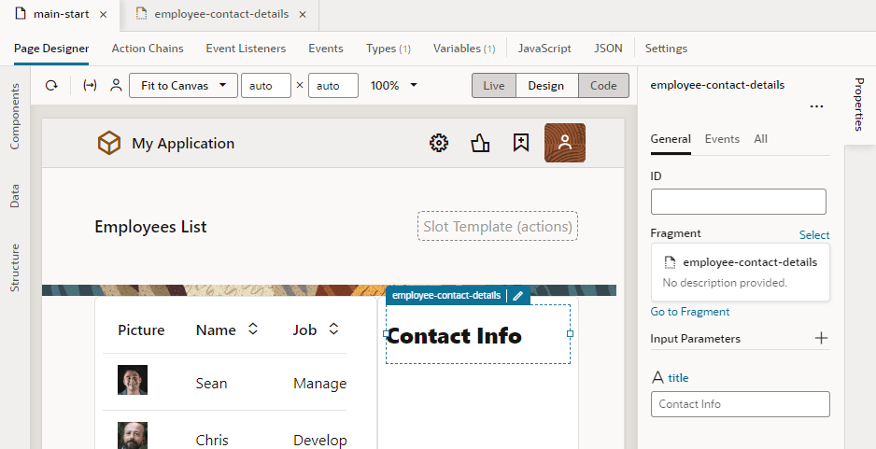Image resolution: width=876 pixels, height=449 pixels.
Task: Click the fragment file icon in Fragment card
Action: coord(670,262)
